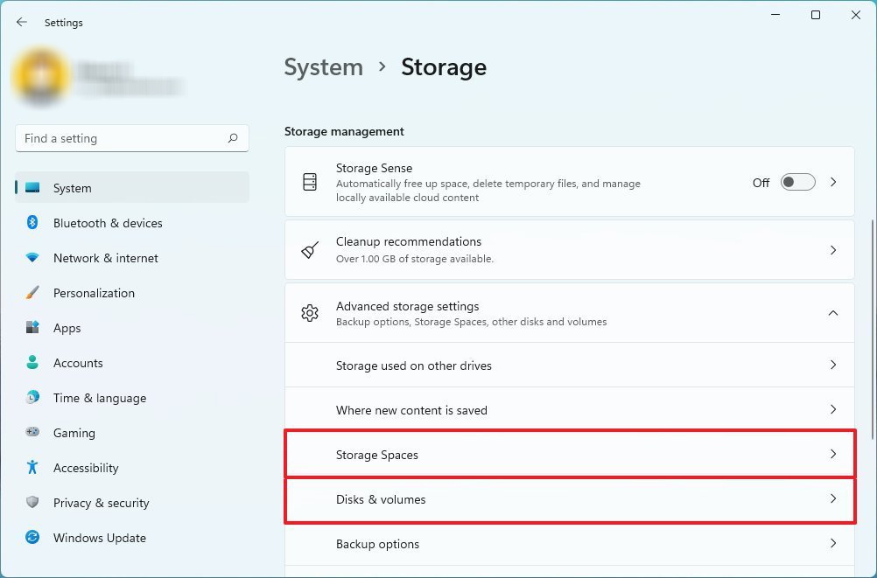Select Gaming in the sidebar
The height and width of the screenshot is (578, 877).
pyautogui.click(x=74, y=433)
